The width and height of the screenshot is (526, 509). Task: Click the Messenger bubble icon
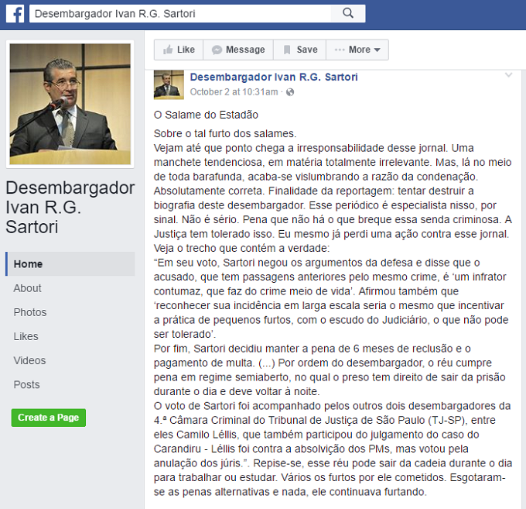pyautogui.click(x=217, y=50)
